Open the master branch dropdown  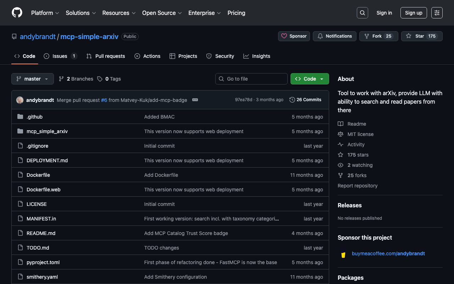point(33,79)
